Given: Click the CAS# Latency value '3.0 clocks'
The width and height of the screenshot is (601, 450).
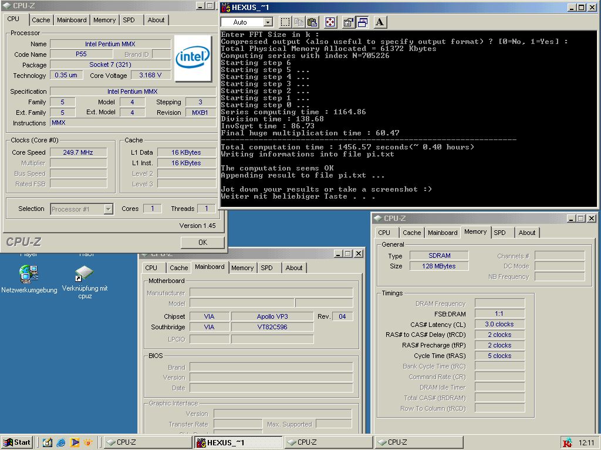Looking at the screenshot, I should click(499, 324).
